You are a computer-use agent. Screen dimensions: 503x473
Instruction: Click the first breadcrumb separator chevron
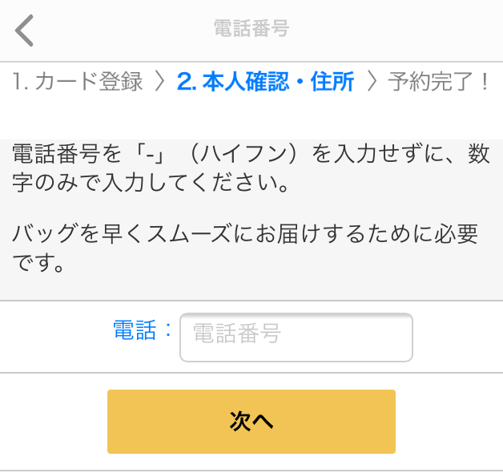160,82
